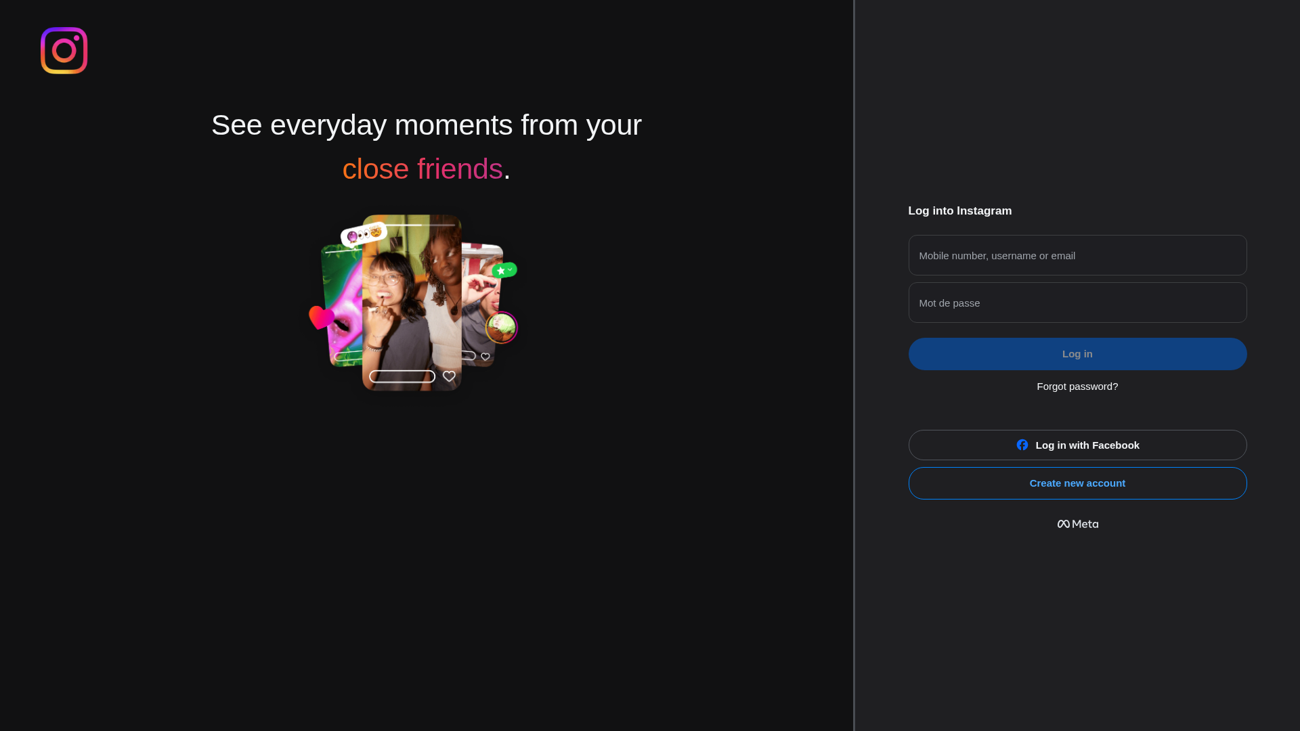Click the "See everyday moments from your" headline

click(427, 125)
